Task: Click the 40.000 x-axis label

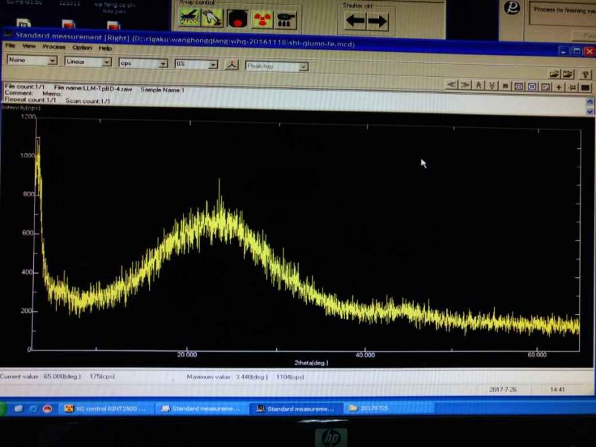Action: (x=365, y=355)
